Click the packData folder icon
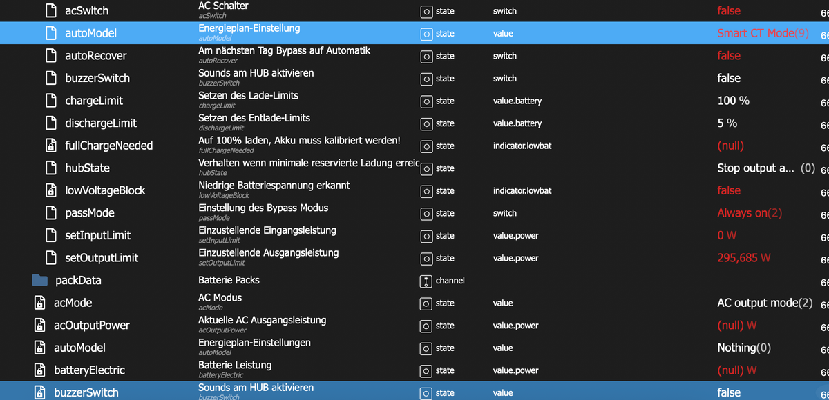829x400 pixels. click(39, 280)
